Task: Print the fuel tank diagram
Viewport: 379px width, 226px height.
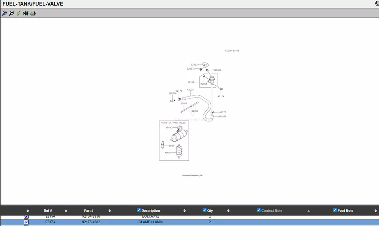Action: tap(33, 13)
